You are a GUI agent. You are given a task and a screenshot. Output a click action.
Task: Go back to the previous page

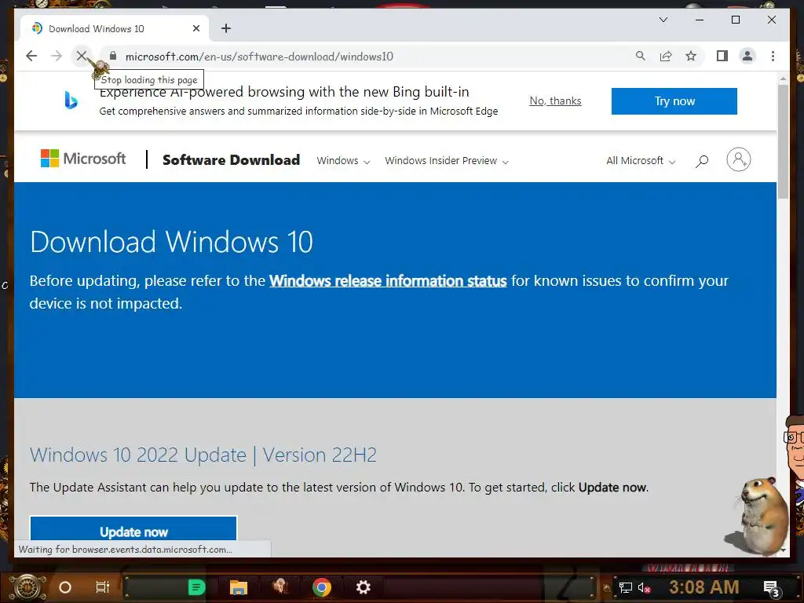31,56
